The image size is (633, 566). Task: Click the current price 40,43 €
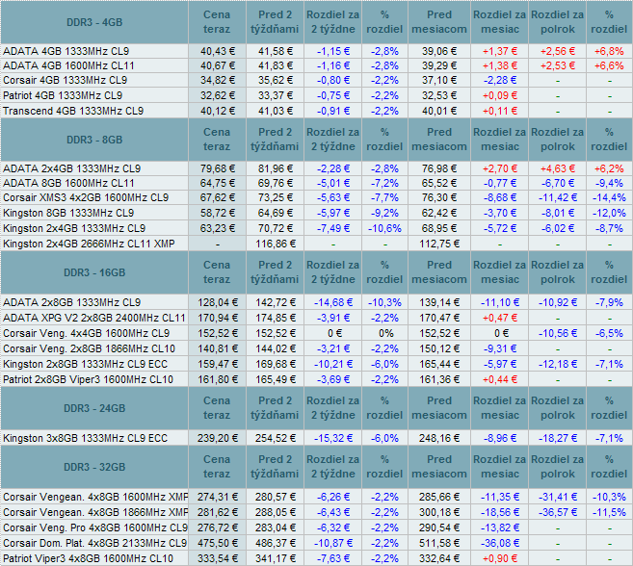click(x=218, y=51)
